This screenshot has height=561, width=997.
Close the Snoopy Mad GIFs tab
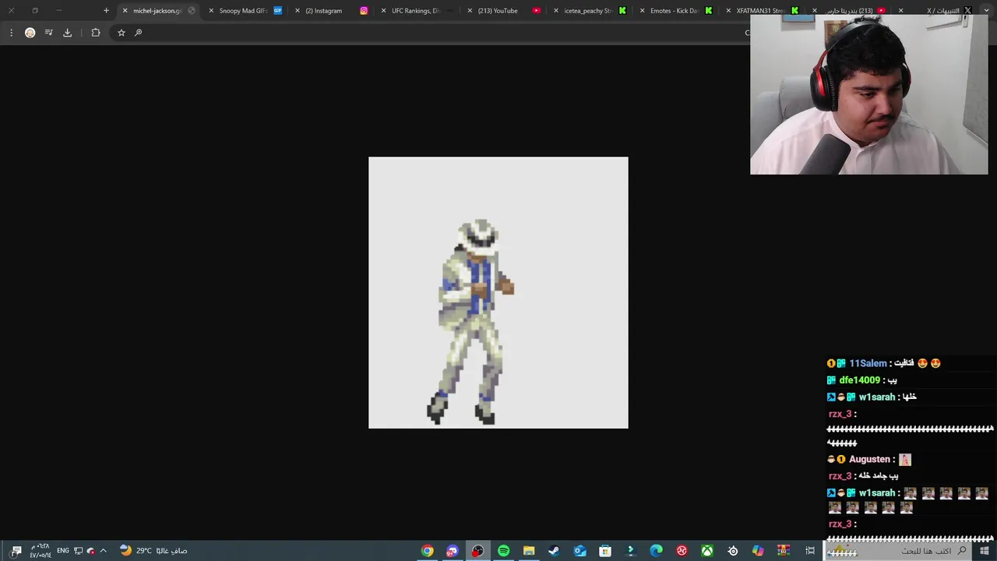click(x=211, y=11)
